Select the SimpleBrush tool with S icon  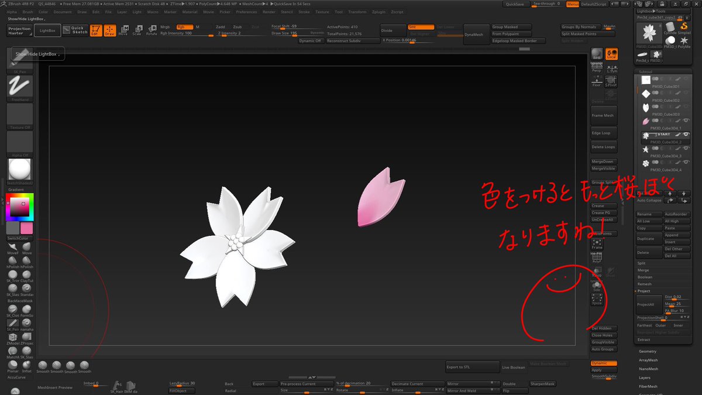point(683,28)
